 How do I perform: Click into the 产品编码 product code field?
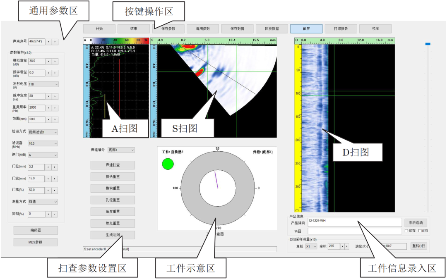[355, 223]
